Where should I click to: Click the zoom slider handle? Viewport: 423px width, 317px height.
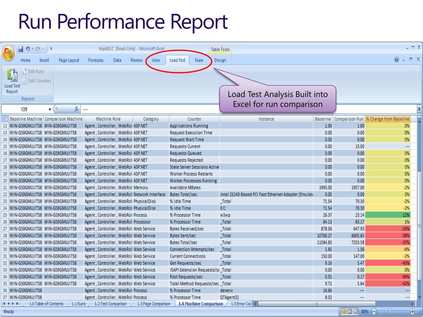(390, 311)
